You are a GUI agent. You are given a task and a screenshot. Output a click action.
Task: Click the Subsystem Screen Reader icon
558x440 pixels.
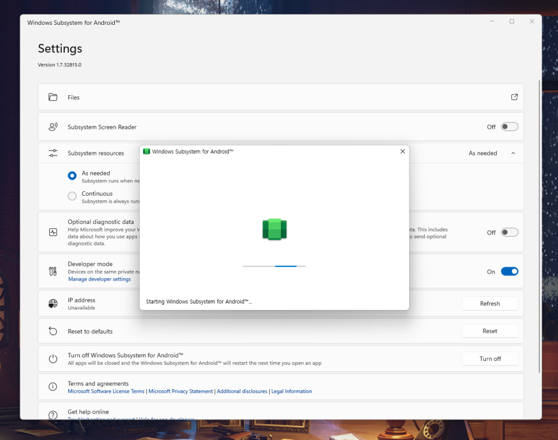click(53, 126)
